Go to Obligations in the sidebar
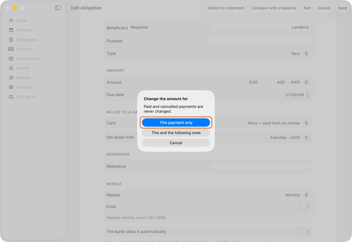The image size is (352, 242). click(x=26, y=40)
